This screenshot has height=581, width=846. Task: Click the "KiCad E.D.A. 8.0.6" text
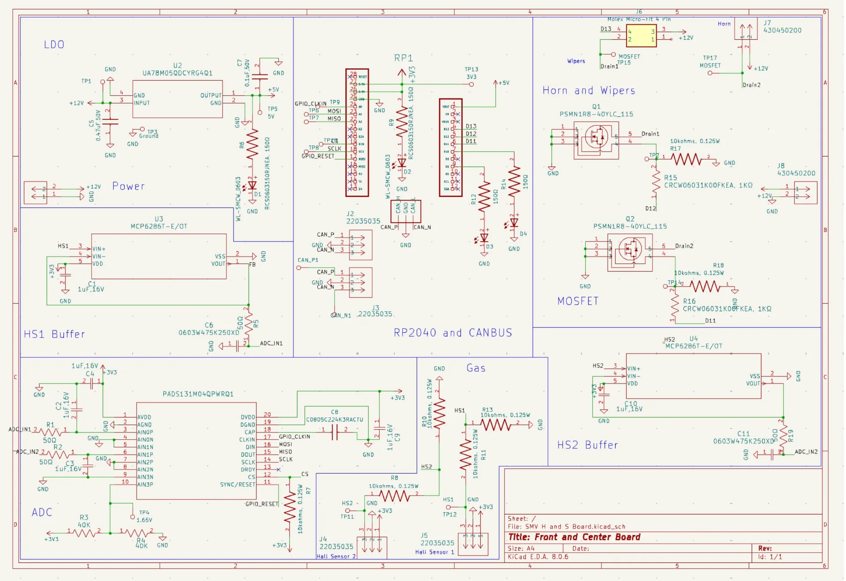click(538, 557)
